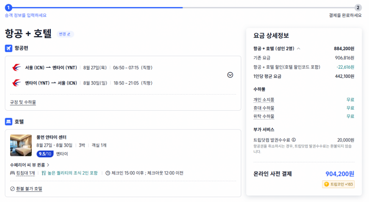Click 옌타이 (YNT) → 서울 (ICN) route text
This screenshot has height=202, width=369.
coord(51,83)
